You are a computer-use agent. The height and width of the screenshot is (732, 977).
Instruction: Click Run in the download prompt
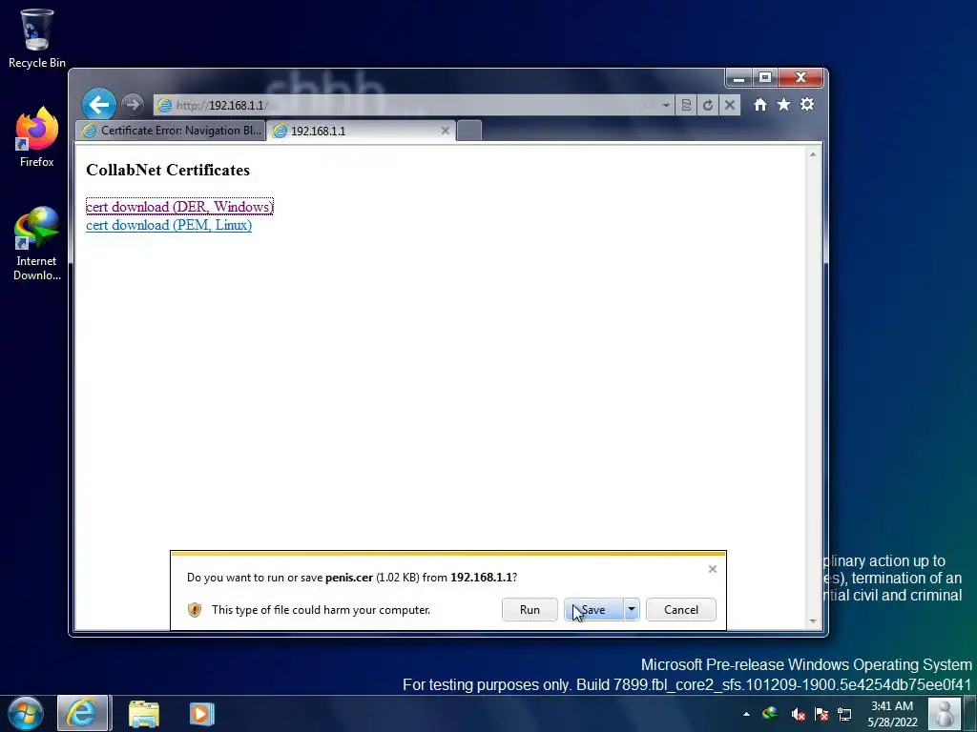coord(530,609)
